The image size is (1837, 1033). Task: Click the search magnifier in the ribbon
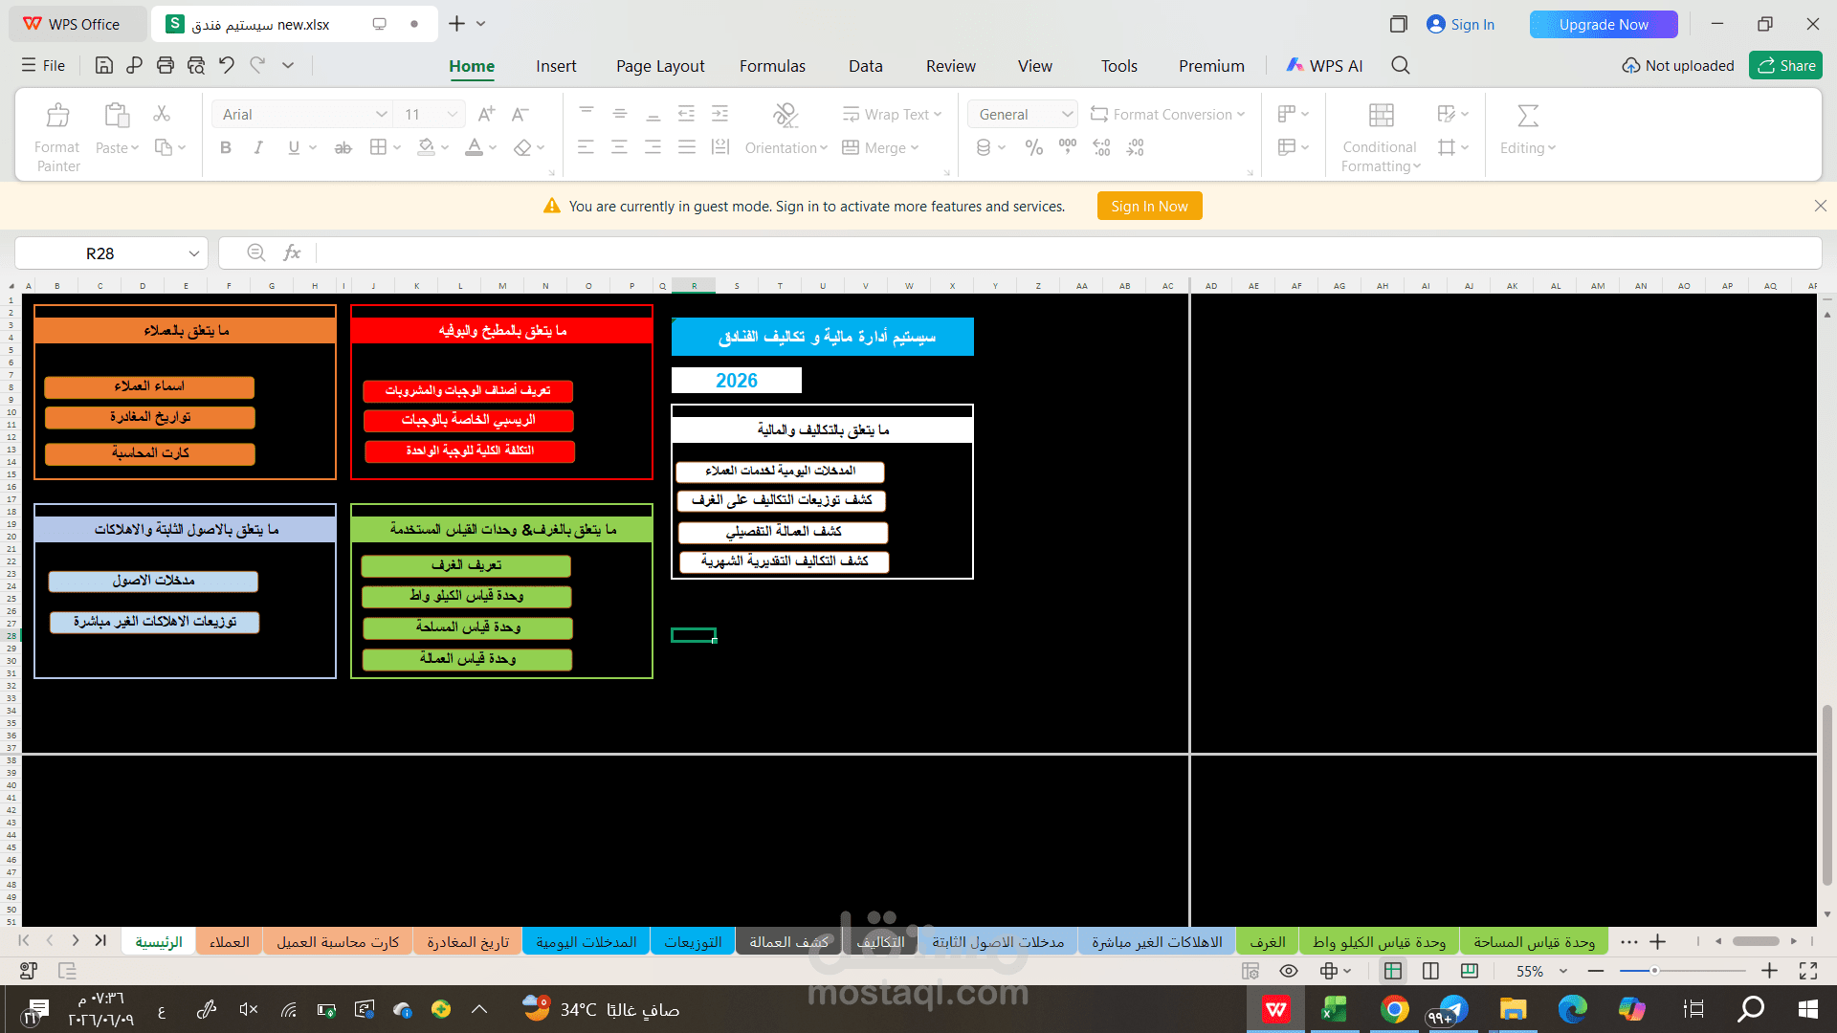(1401, 65)
